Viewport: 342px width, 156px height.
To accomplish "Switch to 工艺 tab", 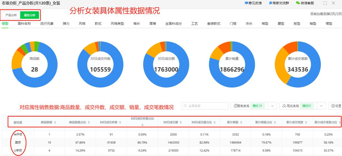I will pyautogui.click(x=194, y=24).
